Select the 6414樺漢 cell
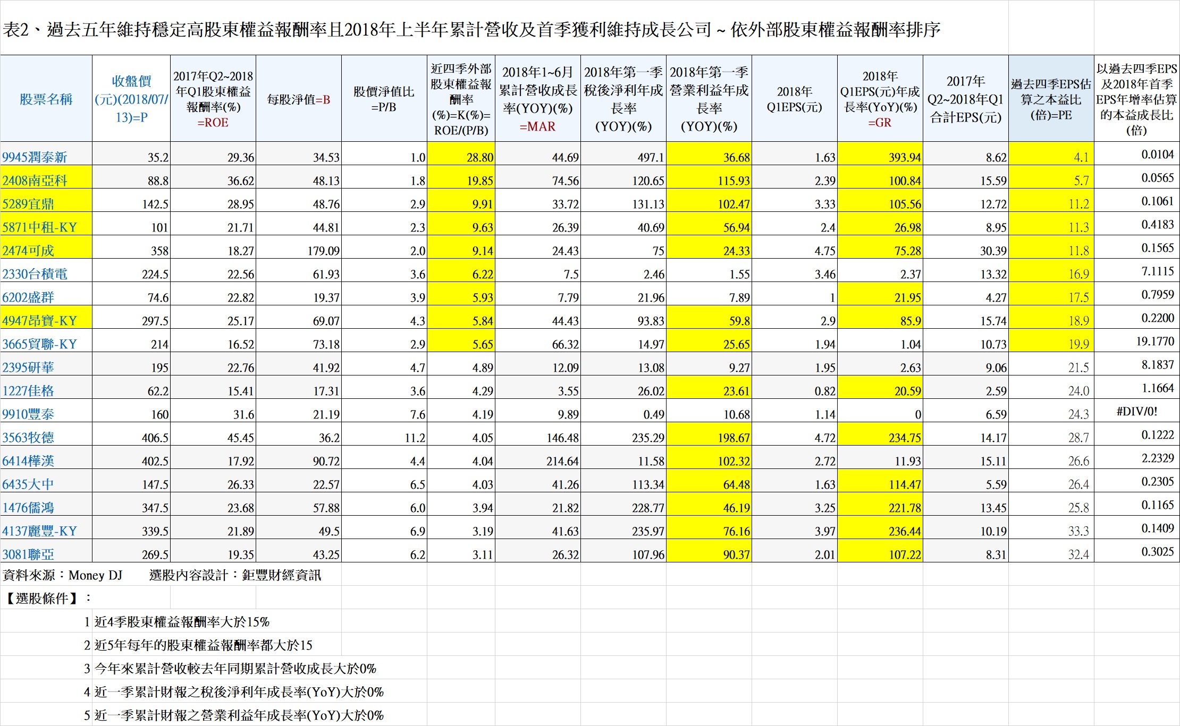The width and height of the screenshot is (1180, 726). pyautogui.click(x=46, y=457)
